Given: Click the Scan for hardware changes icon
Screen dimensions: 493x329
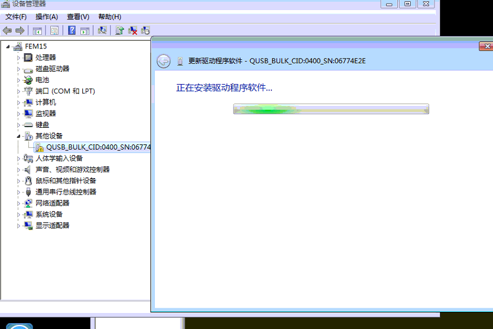Looking at the screenshot, I should (102, 30).
